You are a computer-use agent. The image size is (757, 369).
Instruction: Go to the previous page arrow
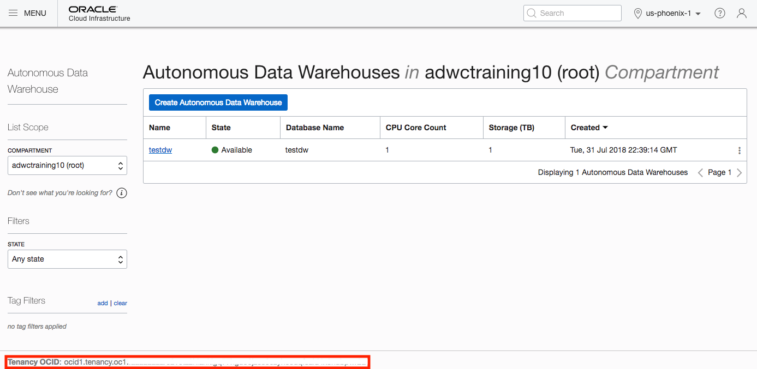click(700, 173)
